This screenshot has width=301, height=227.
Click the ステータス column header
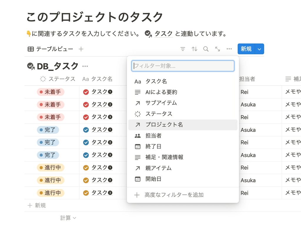click(x=58, y=79)
